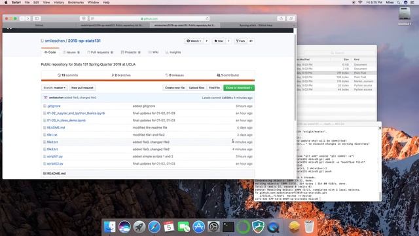The width and height of the screenshot is (419, 236).
Task: Click New pull request button
Action: coord(82,88)
